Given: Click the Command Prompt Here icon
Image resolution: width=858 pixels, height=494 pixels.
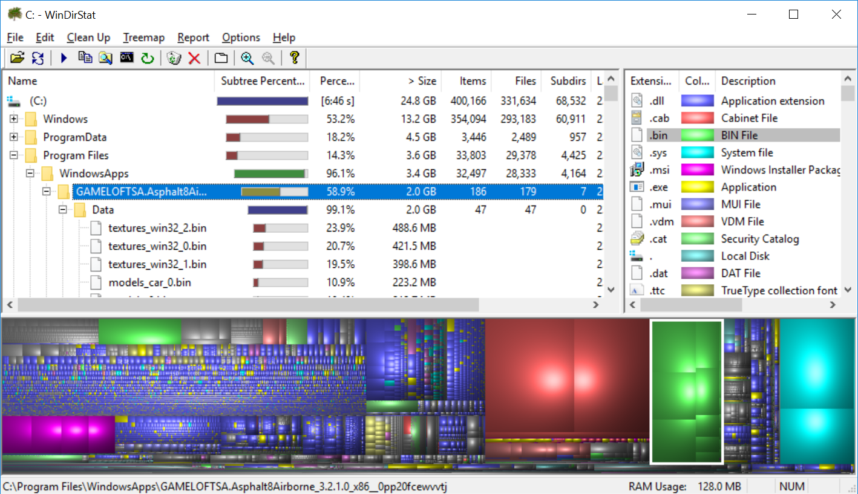Looking at the screenshot, I should (126, 58).
